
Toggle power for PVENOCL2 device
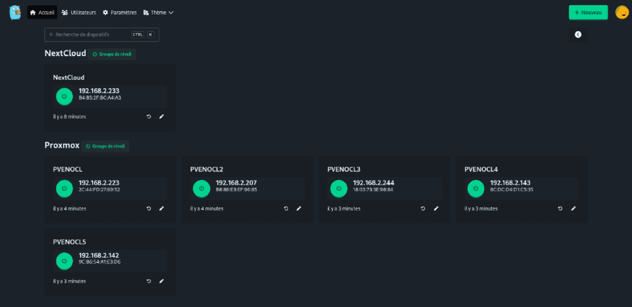point(201,188)
